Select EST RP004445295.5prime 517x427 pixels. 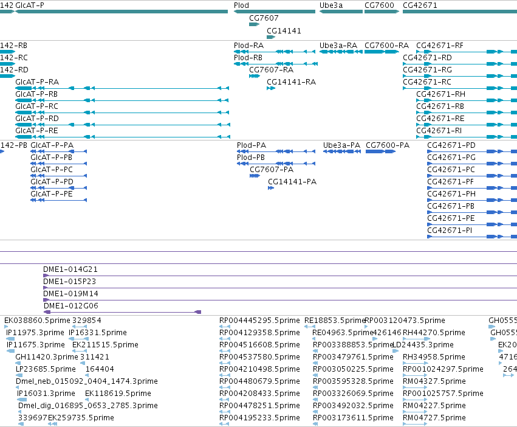click(x=260, y=321)
